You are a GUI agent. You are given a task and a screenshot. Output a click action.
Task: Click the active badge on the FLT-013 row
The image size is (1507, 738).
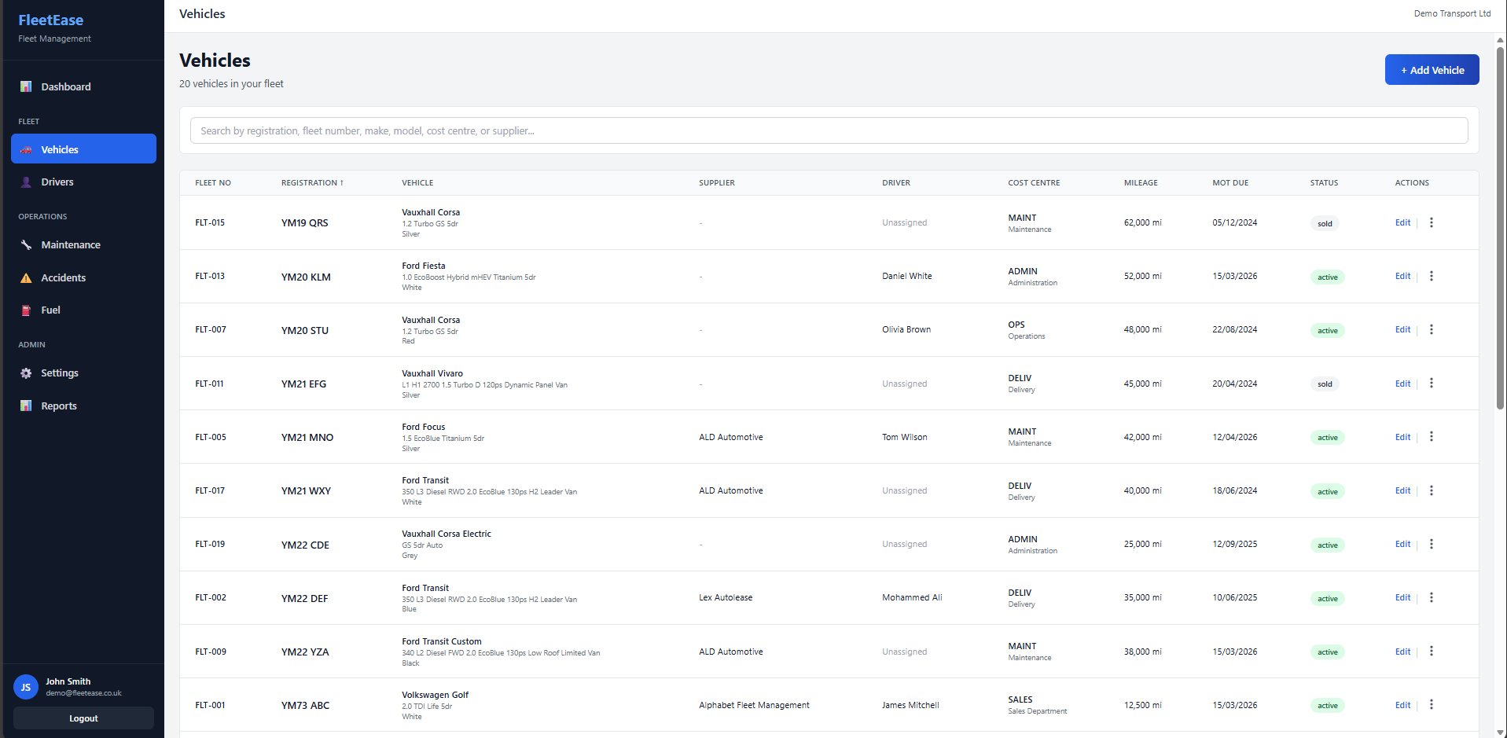(1327, 277)
